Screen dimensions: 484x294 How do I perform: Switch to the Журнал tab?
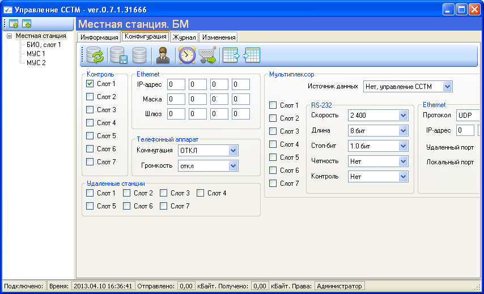pyautogui.click(x=184, y=37)
